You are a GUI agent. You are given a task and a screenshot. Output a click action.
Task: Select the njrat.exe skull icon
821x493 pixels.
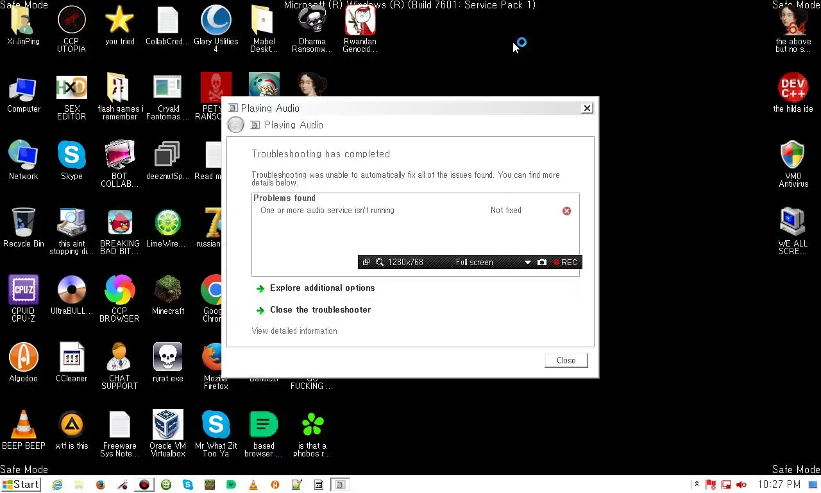point(168,363)
